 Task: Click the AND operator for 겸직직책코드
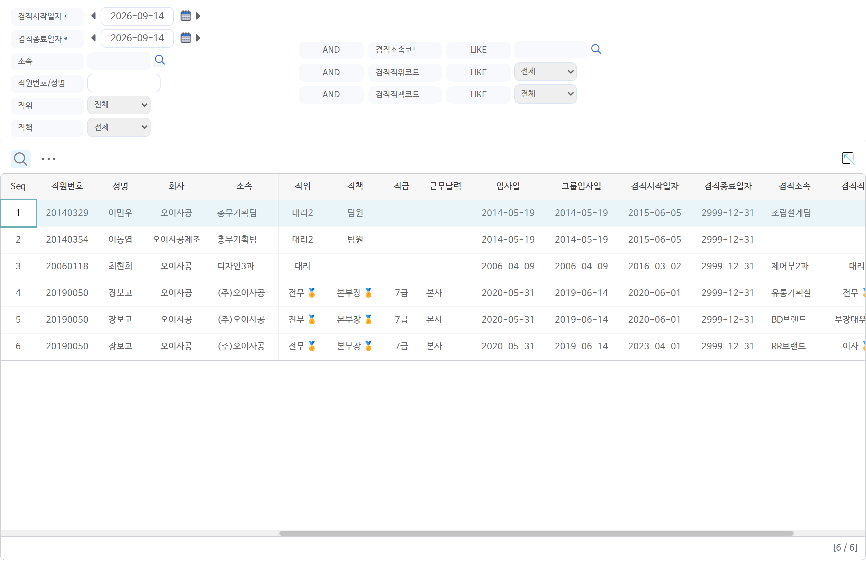pos(331,94)
